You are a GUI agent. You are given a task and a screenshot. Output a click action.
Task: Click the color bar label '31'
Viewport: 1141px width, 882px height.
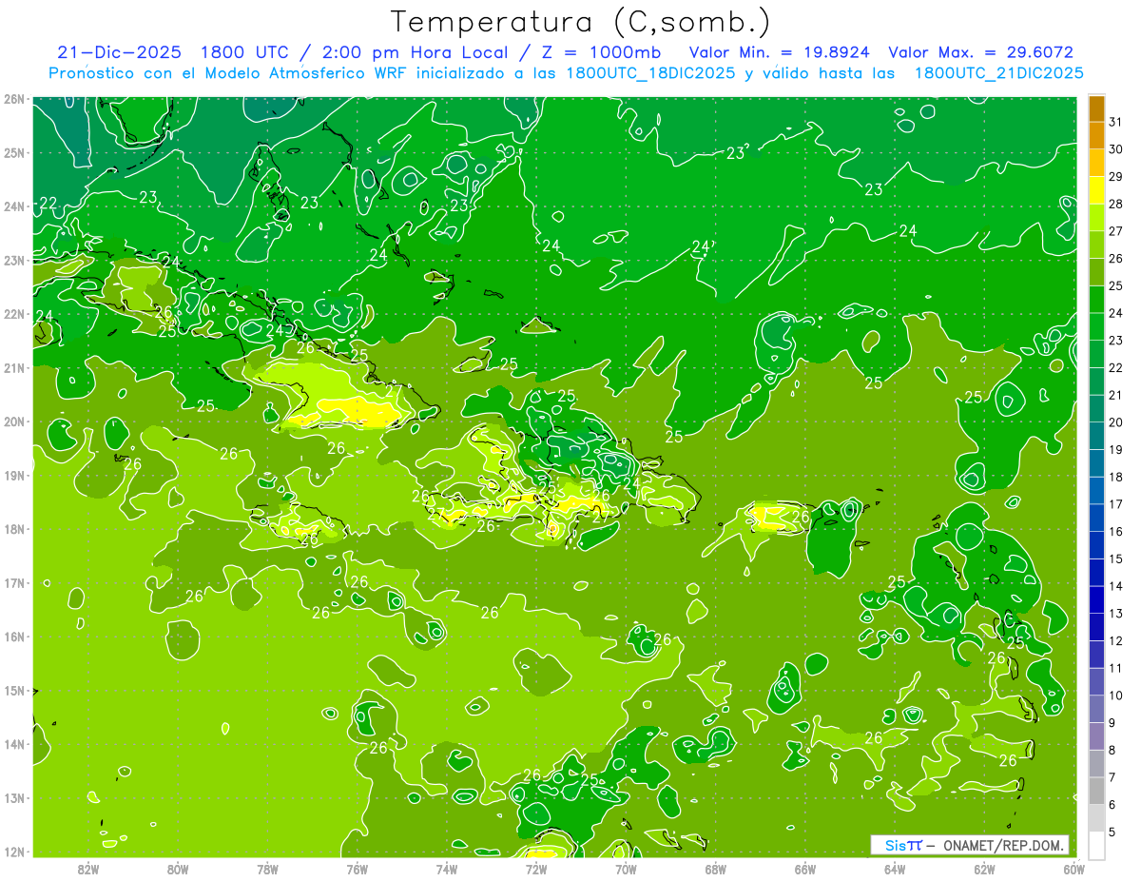pos(1115,121)
